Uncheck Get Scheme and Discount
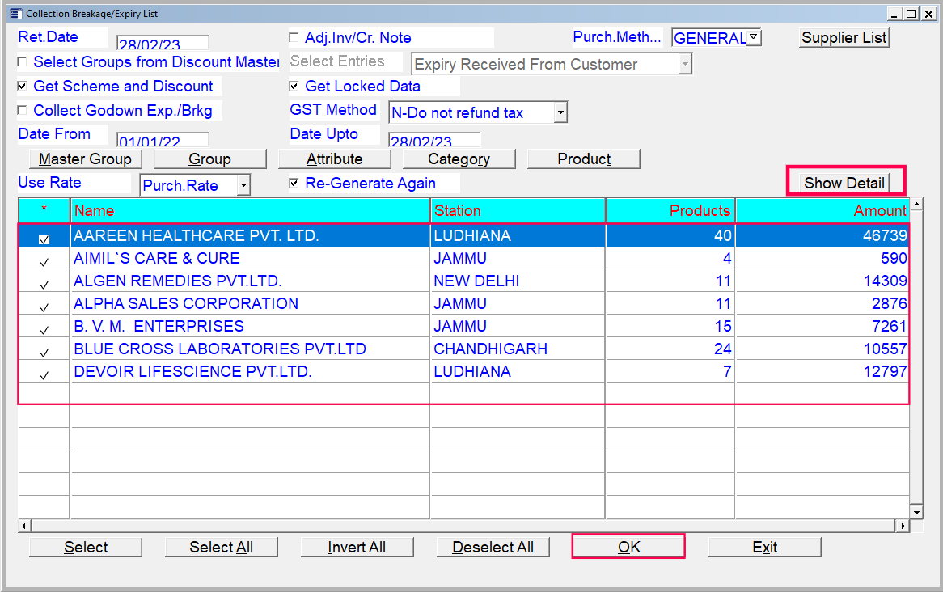 [23, 87]
